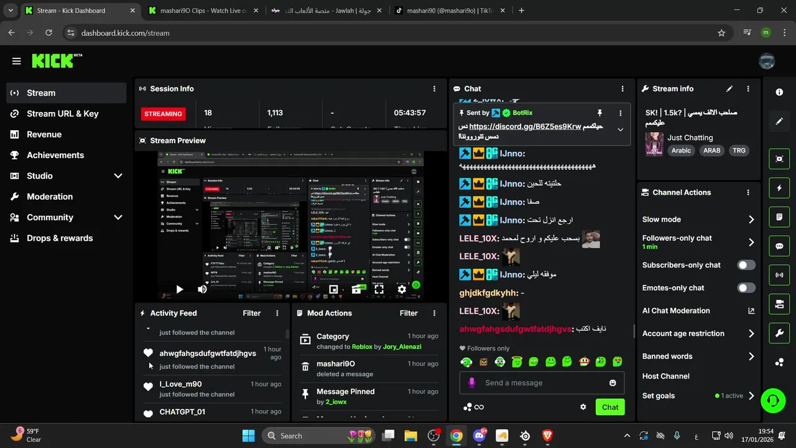
Task: Open Moderation in the sidebar
Action: (x=66, y=197)
